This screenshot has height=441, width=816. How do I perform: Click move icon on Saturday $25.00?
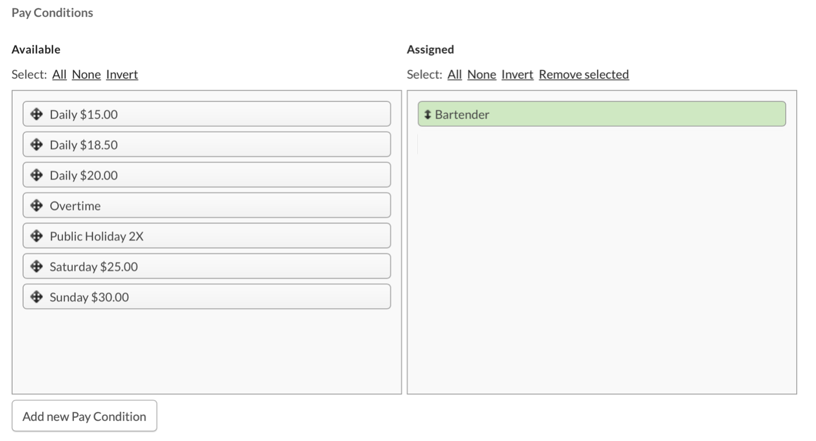36,266
